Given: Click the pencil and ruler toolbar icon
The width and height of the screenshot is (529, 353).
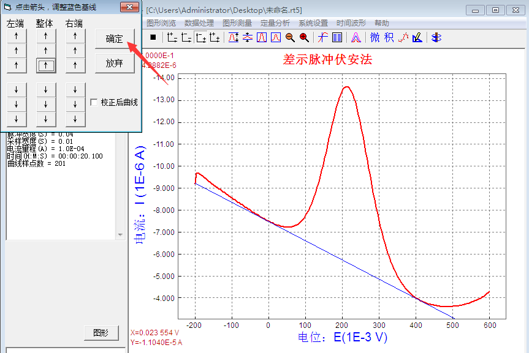Looking at the screenshot, I should click(x=417, y=37).
